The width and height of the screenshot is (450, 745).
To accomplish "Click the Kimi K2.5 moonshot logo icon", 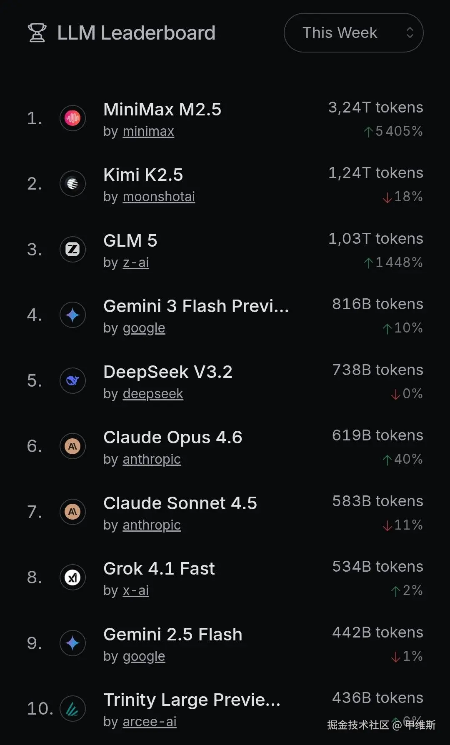I will (72, 184).
